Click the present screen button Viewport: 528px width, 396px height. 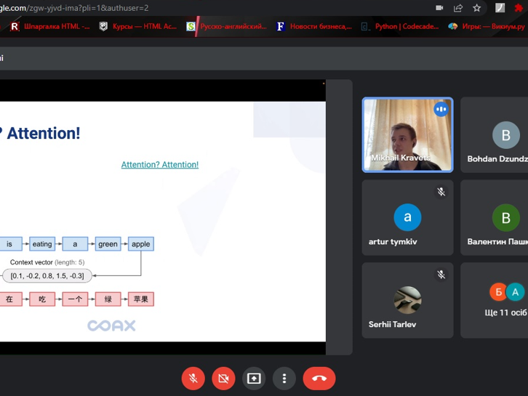[254, 379]
